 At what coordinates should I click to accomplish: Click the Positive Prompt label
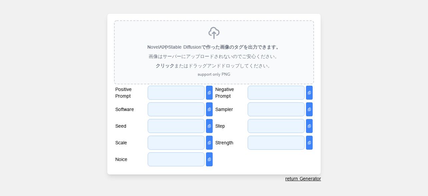123,93
